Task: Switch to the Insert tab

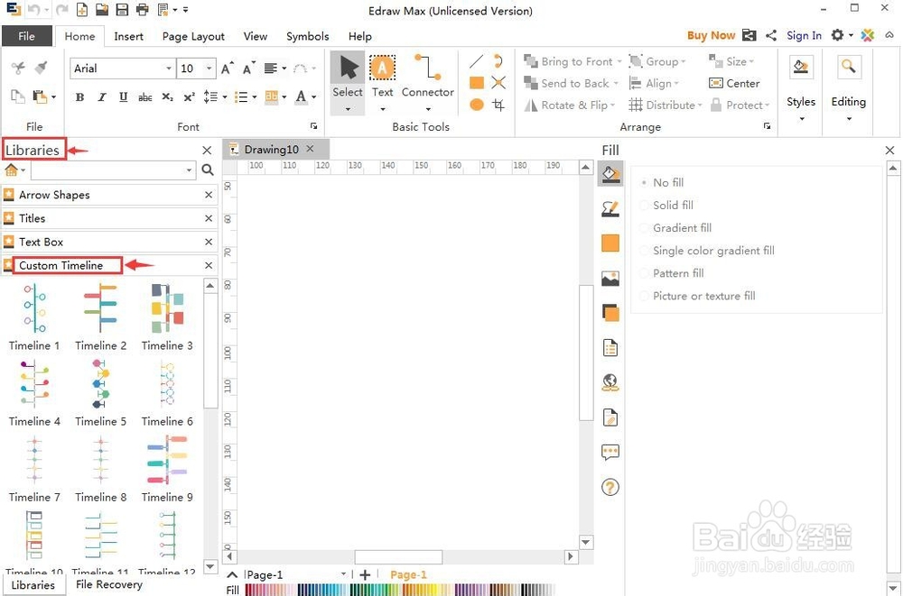Action: [128, 36]
